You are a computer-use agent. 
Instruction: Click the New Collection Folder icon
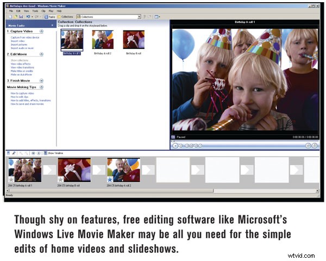coord(149,17)
